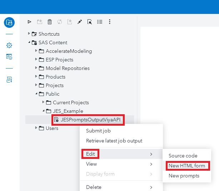Collapse the Public folder arrow
Image resolution: width=219 pixels, height=191 pixels.
(x=36, y=94)
